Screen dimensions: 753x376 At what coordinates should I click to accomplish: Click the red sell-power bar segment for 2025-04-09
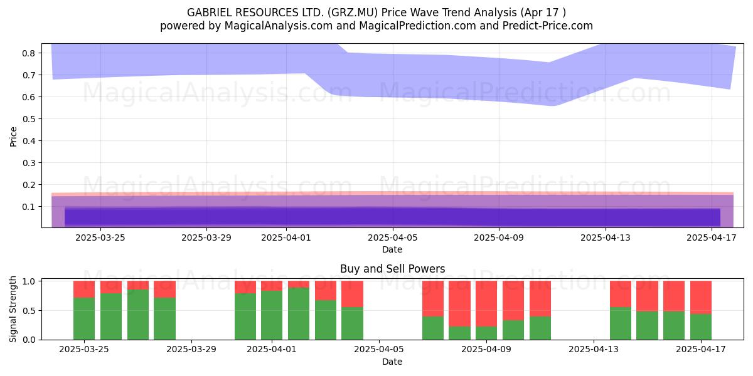(x=486, y=303)
